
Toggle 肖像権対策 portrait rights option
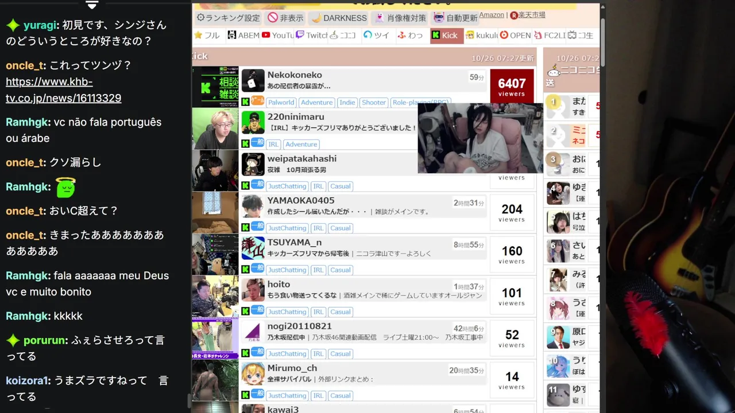coord(400,18)
